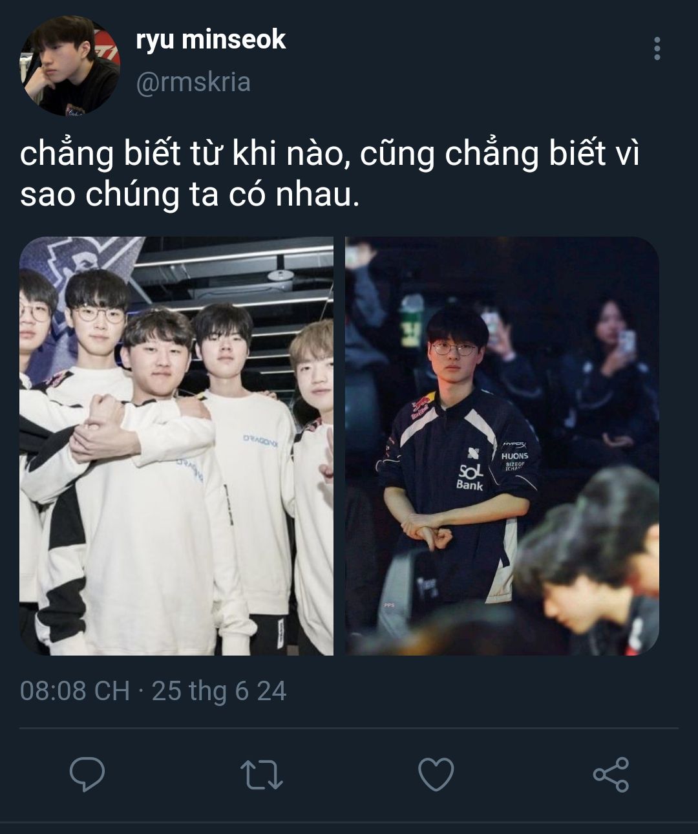Image resolution: width=698 pixels, height=834 pixels.
Task: Open the round profile avatar picture
Action: [70, 67]
